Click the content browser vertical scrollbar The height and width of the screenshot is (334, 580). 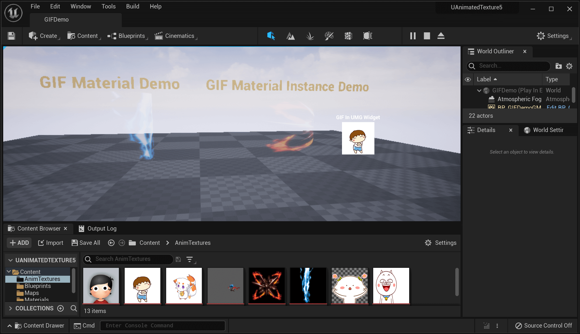tap(457, 282)
